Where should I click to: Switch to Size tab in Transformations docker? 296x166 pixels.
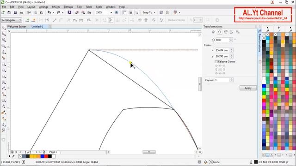tap(232, 32)
